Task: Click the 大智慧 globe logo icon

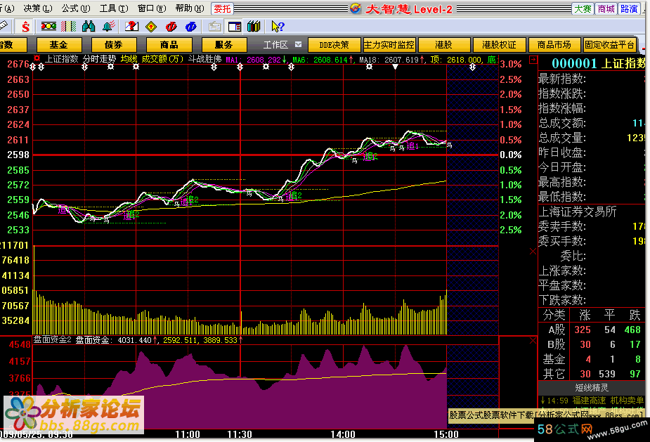Action: (356, 8)
